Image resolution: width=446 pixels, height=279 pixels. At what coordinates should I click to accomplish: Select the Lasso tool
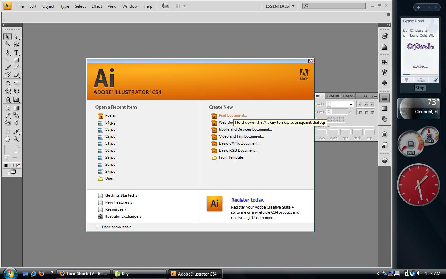point(16,44)
